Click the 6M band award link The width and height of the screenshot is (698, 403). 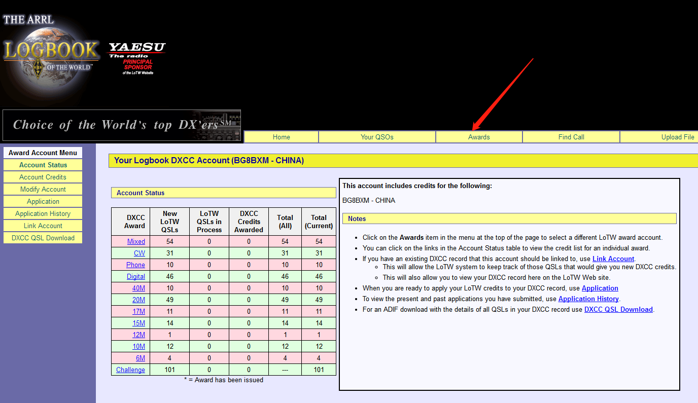point(141,358)
